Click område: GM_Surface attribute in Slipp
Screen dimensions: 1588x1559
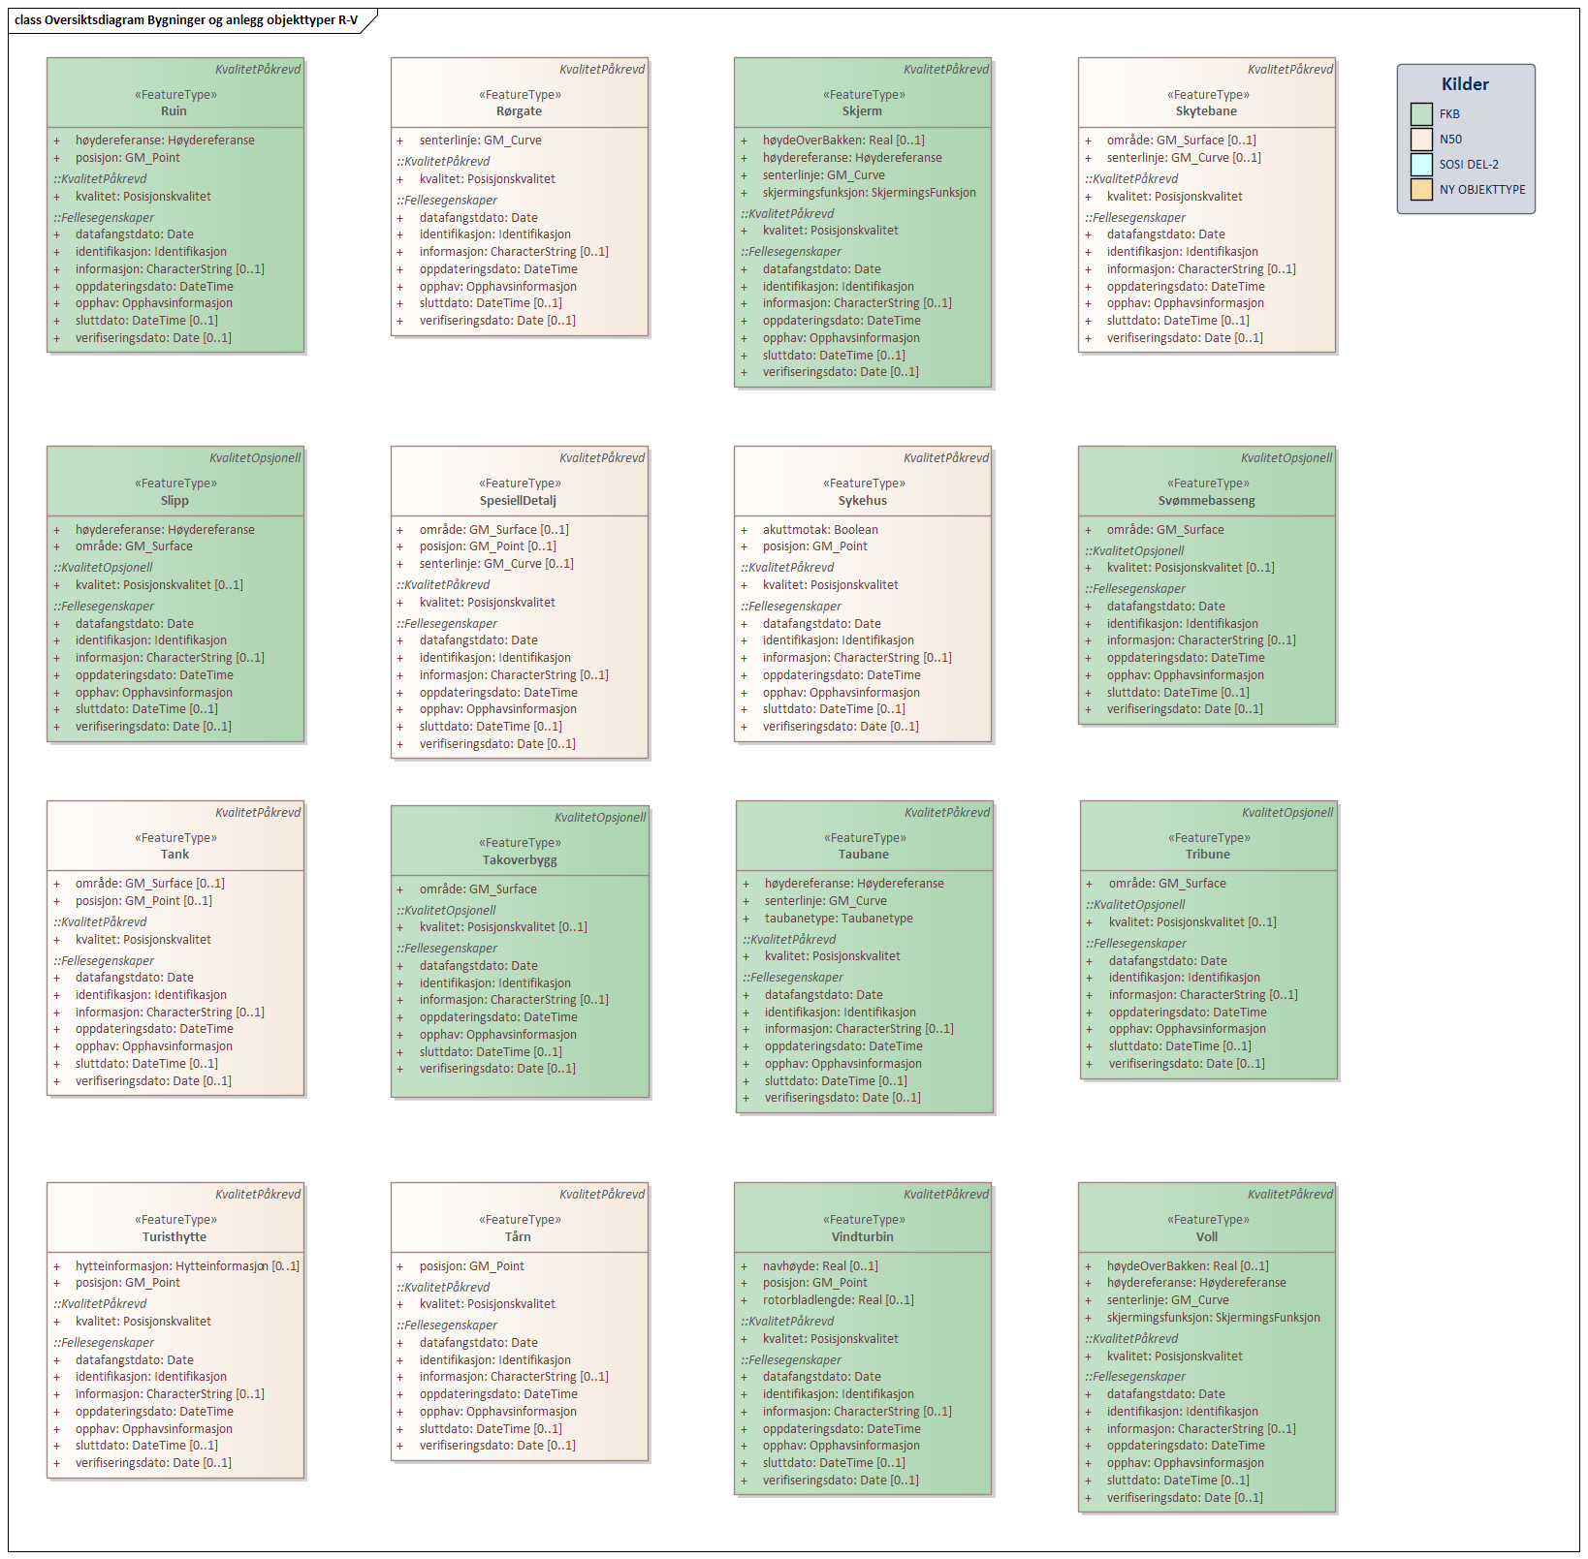pos(134,546)
